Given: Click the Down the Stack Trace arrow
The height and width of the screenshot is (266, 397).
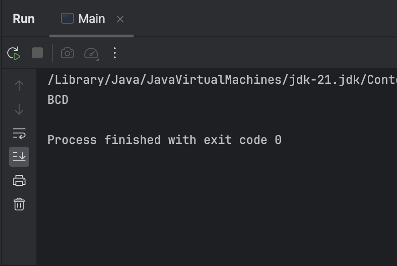Looking at the screenshot, I should click(x=19, y=109).
